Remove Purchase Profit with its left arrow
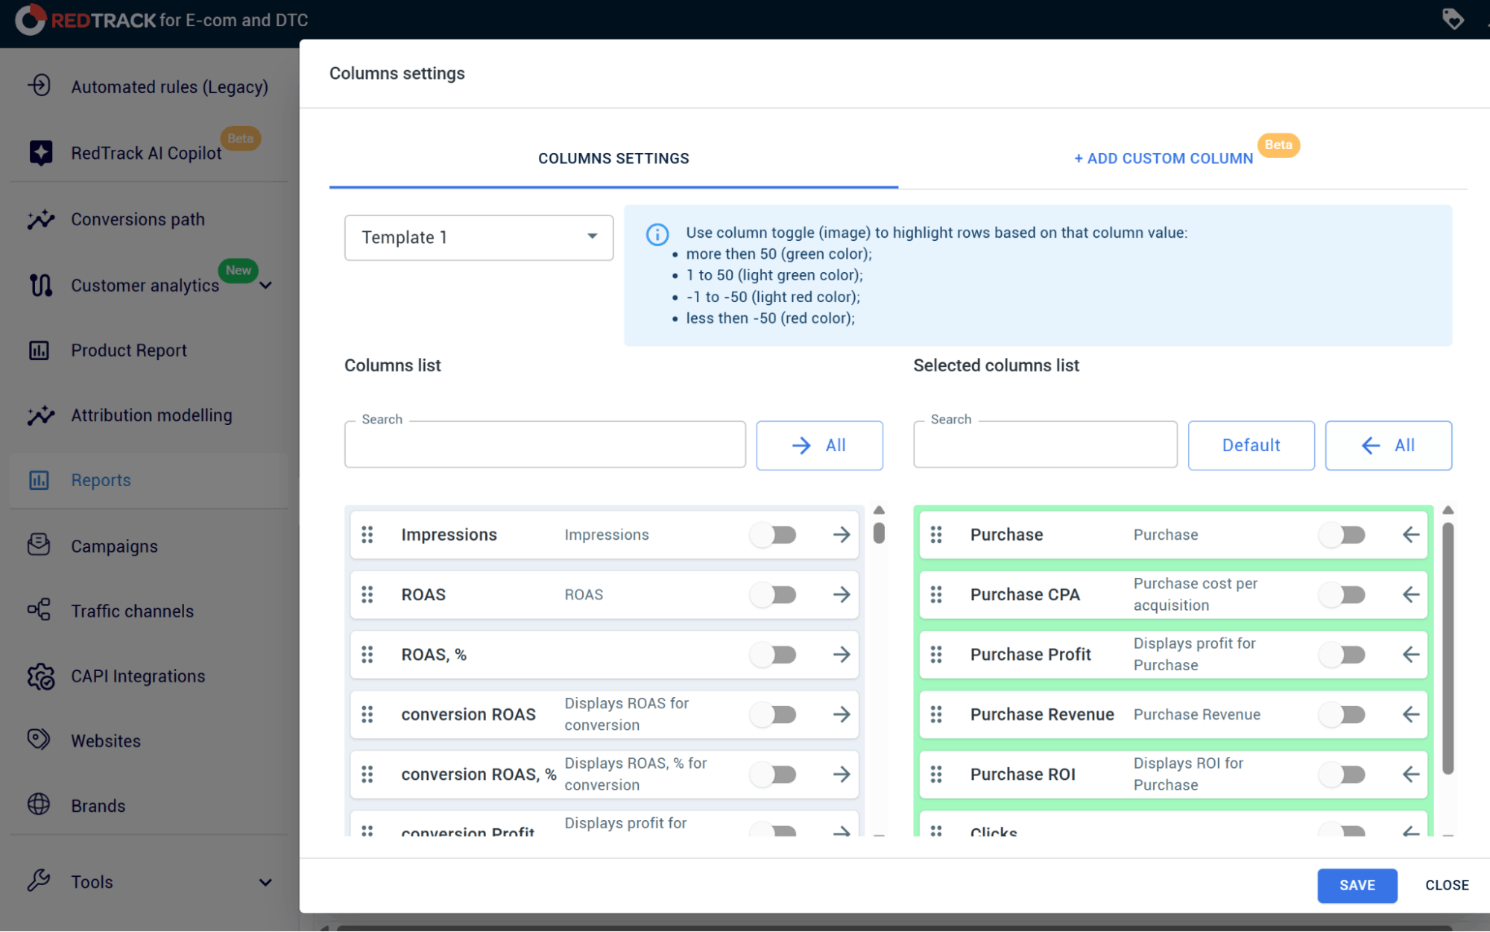 coord(1410,655)
